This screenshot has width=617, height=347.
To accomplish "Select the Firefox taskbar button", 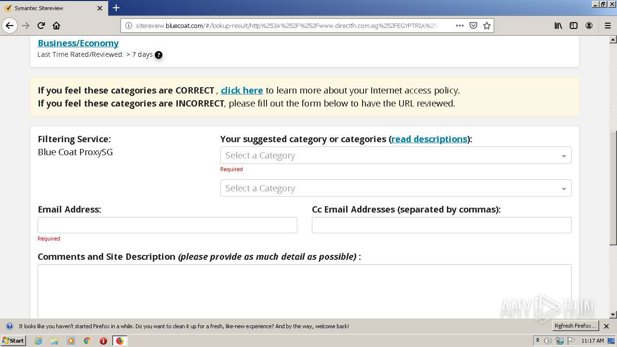I will click(x=120, y=341).
